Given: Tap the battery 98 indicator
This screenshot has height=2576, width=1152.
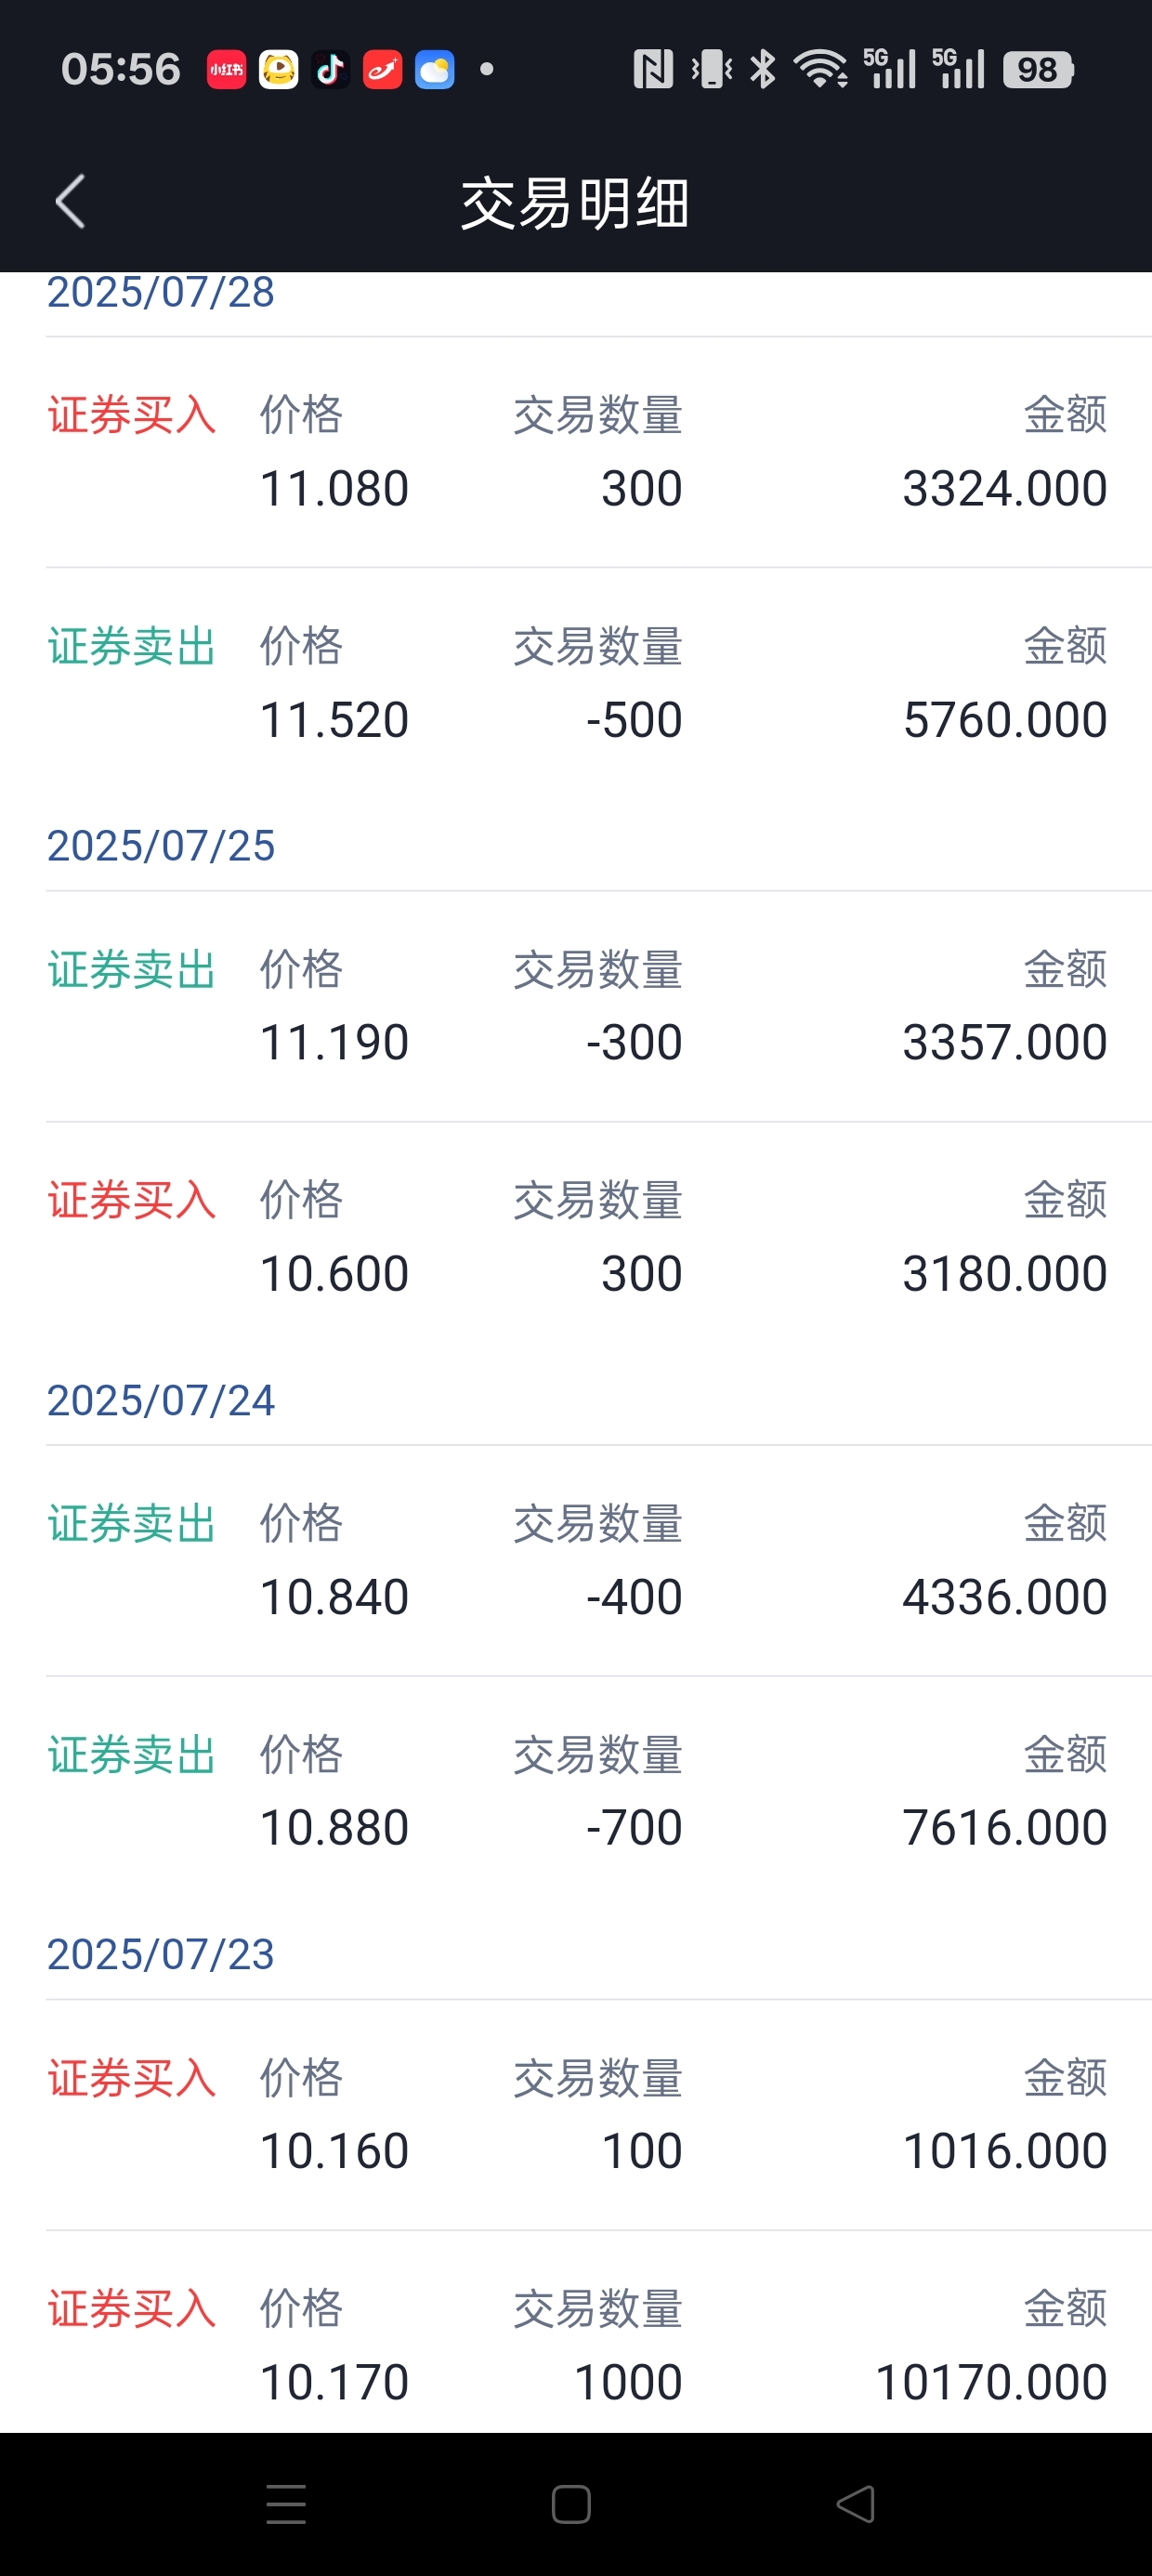Looking at the screenshot, I should (x=1038, y=70).
